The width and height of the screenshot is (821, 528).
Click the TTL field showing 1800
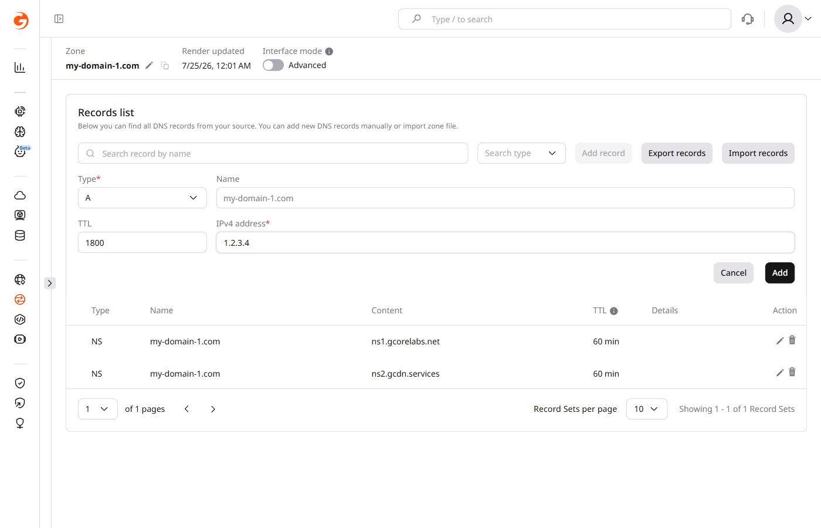pyautogui.click(x=143, y=242)
